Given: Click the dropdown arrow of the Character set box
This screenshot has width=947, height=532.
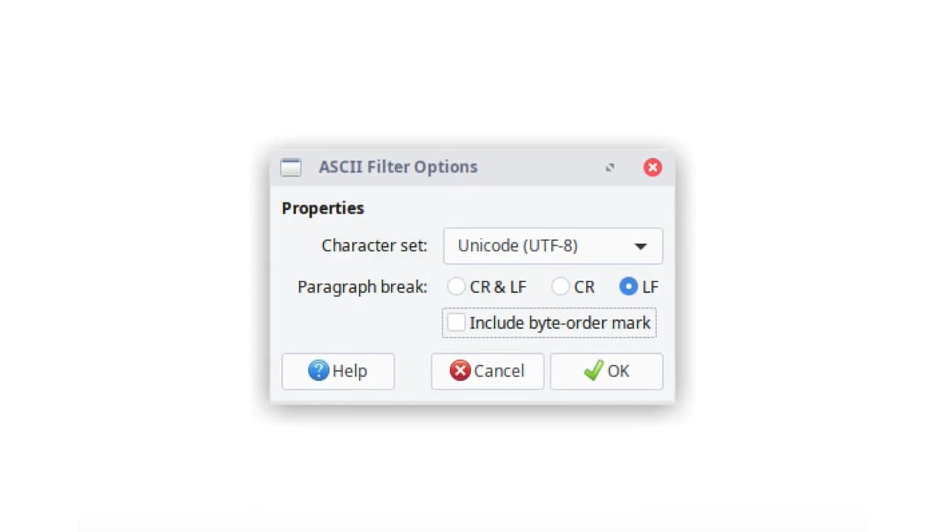Looking at the screenshot, I should coord(641,246).
